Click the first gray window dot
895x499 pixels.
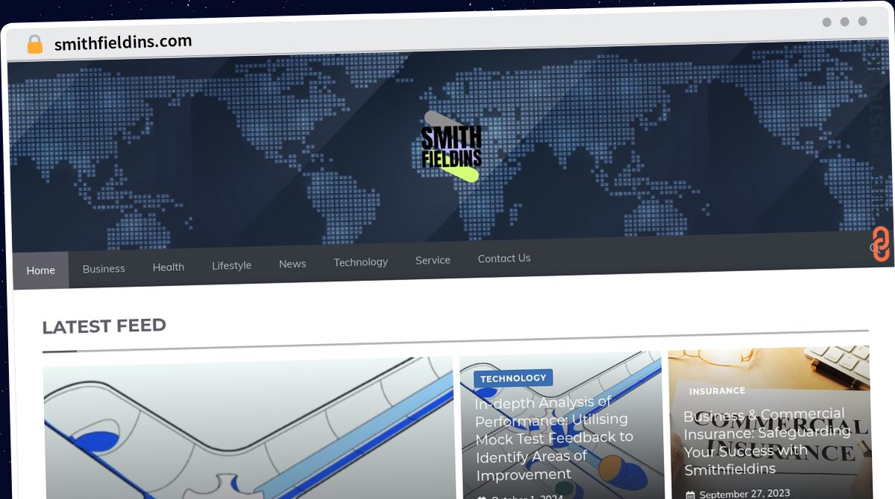(826, 22)
